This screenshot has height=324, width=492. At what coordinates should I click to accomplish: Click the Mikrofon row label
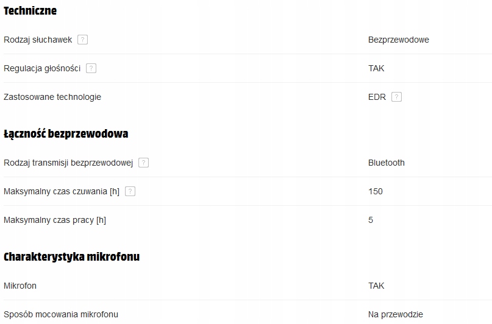(20, 286)
